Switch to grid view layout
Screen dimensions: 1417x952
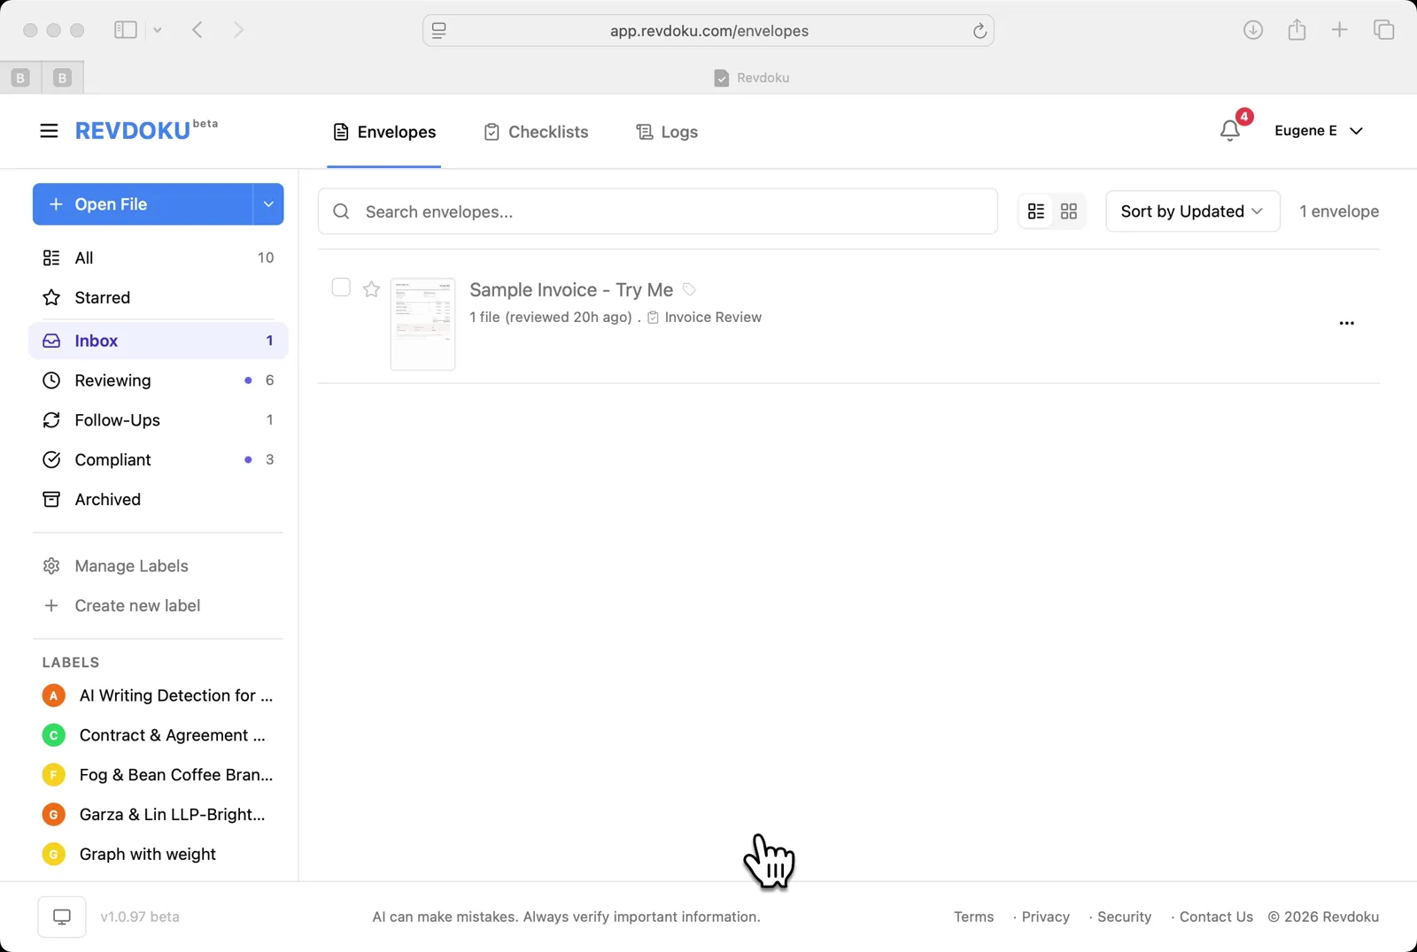point(1069,211)
